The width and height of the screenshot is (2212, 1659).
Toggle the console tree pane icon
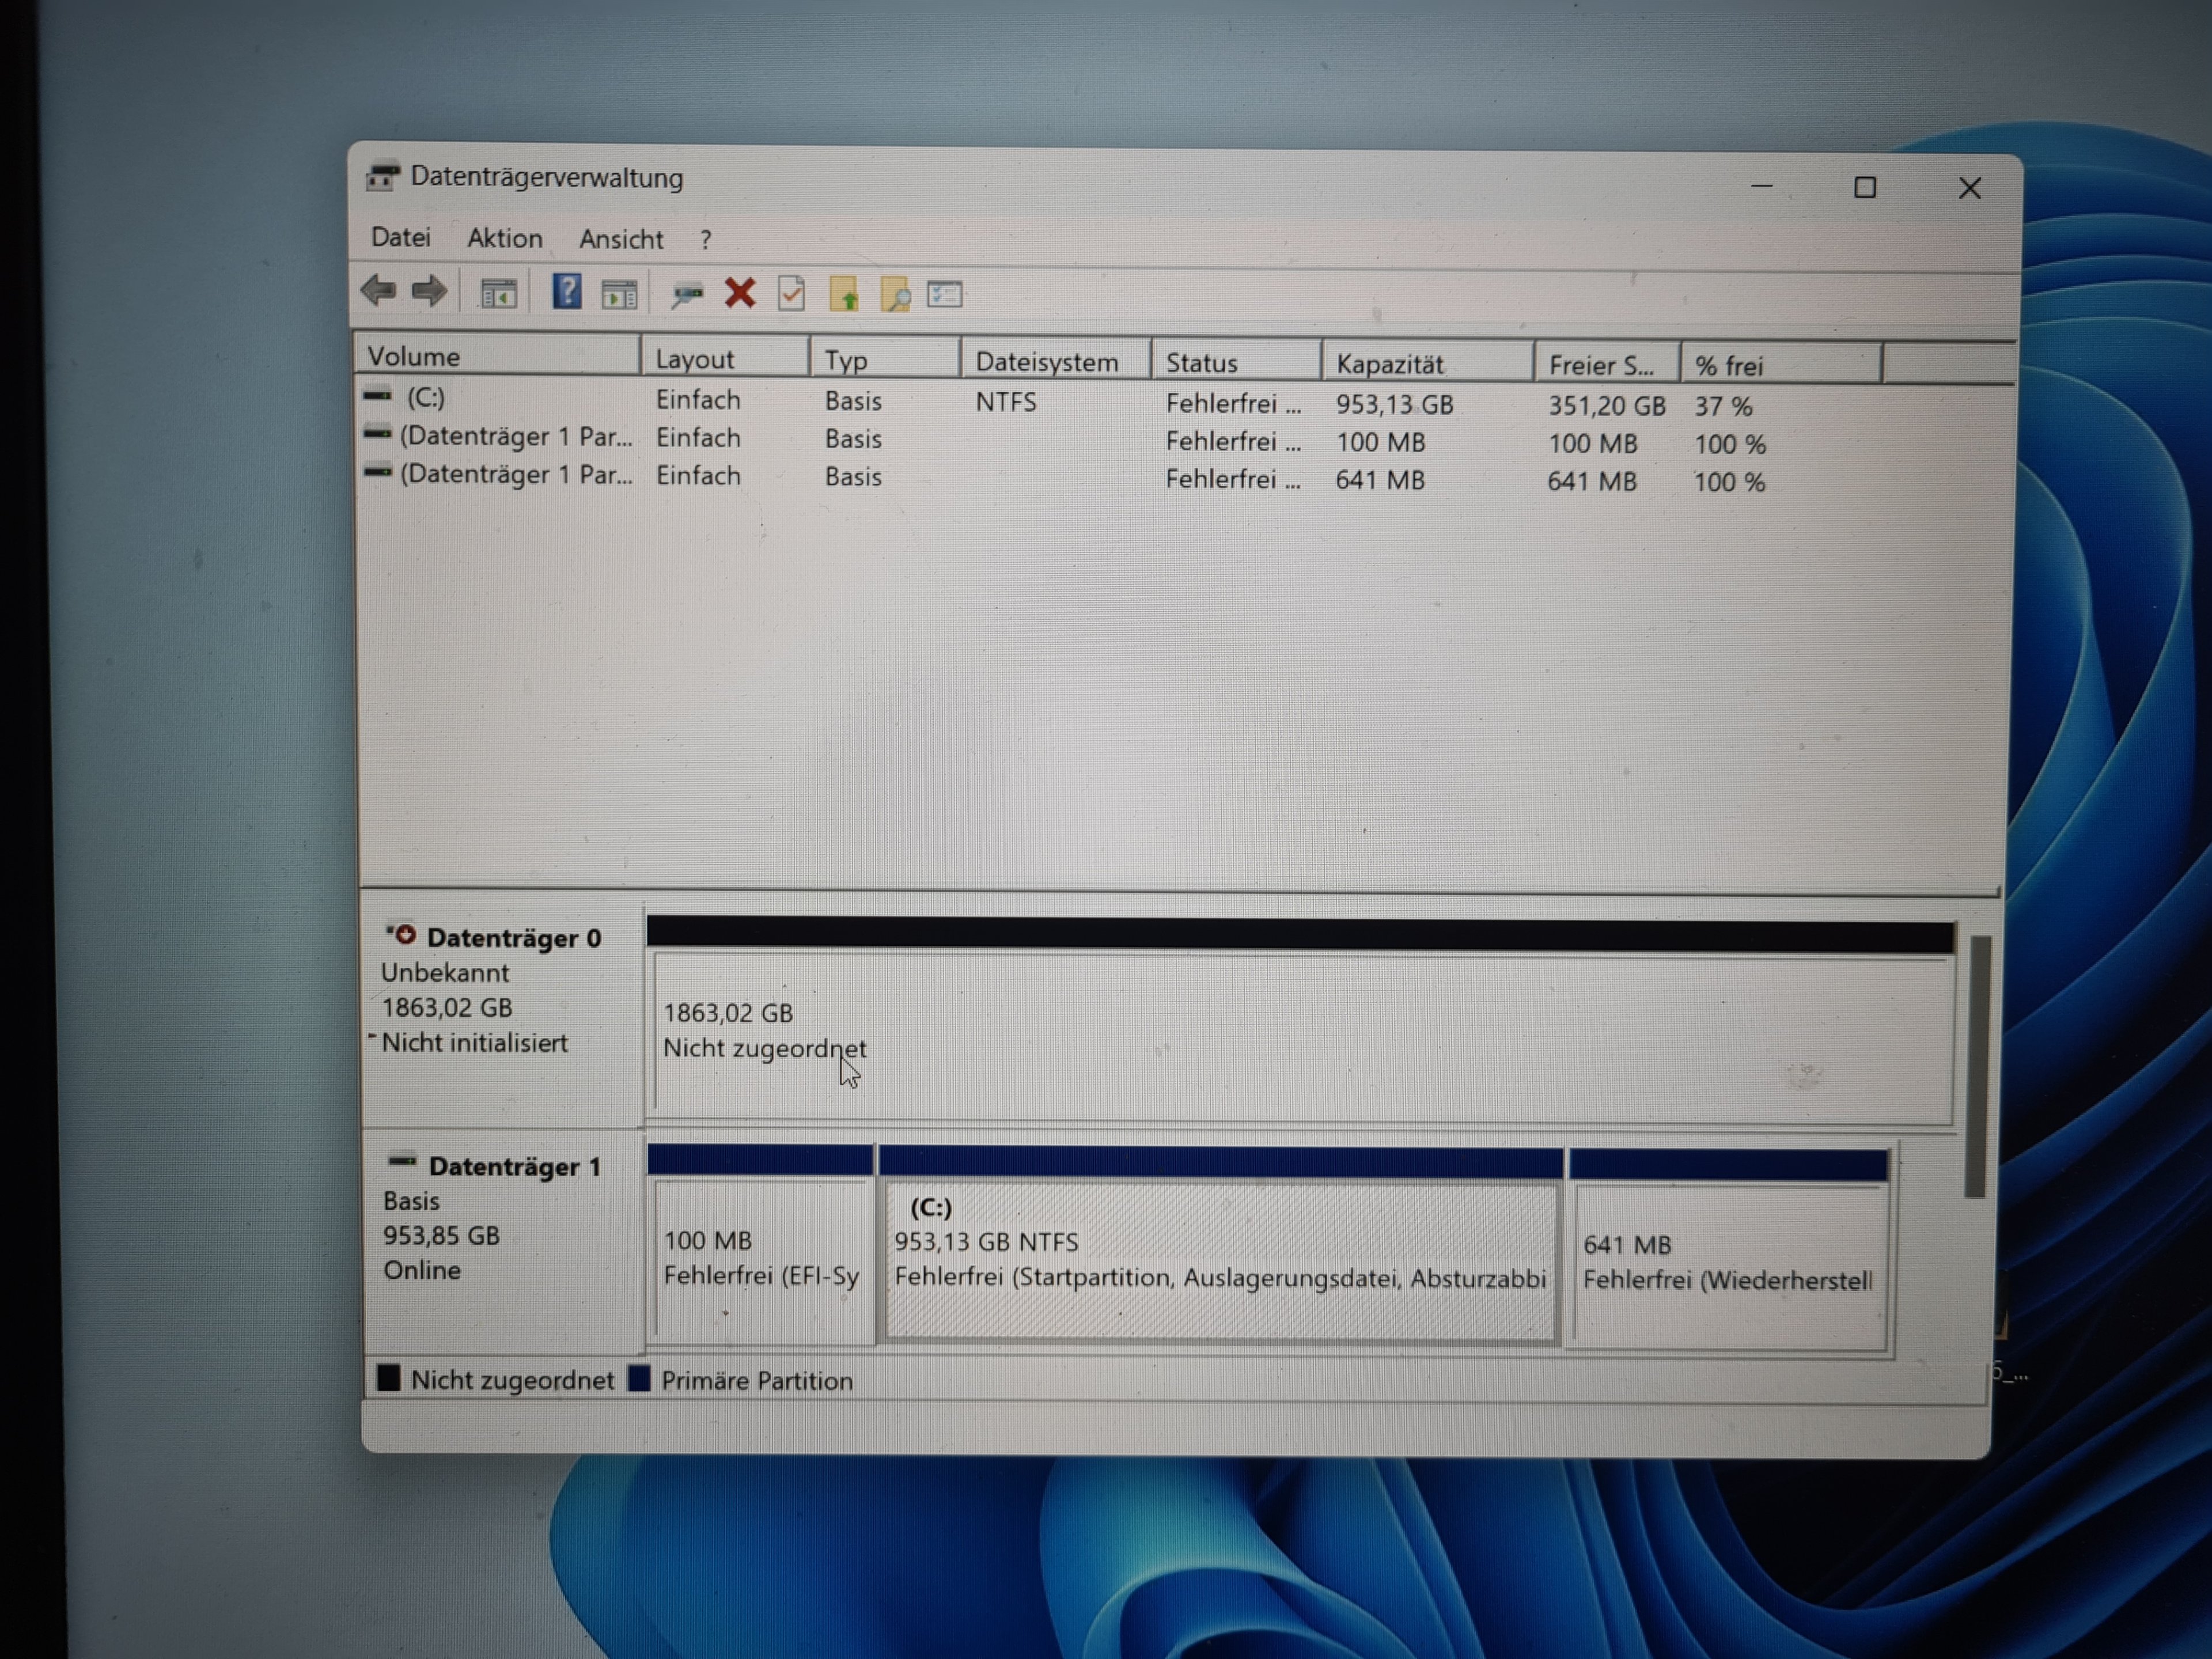click(498, 294)
